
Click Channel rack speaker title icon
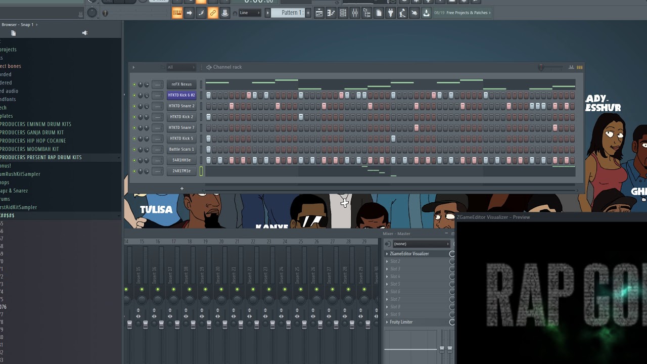(209, 67)
